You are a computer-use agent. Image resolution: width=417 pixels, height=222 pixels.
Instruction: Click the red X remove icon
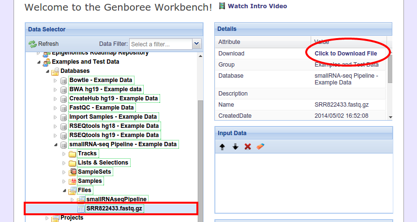click(x=248, y=146)
